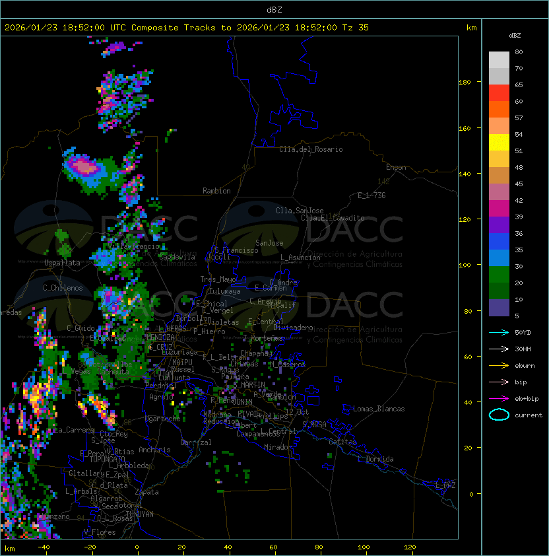Viewport: 549px width, 556px height.
Task: Click the Zapata map label
Action: (x=146, y=492)
